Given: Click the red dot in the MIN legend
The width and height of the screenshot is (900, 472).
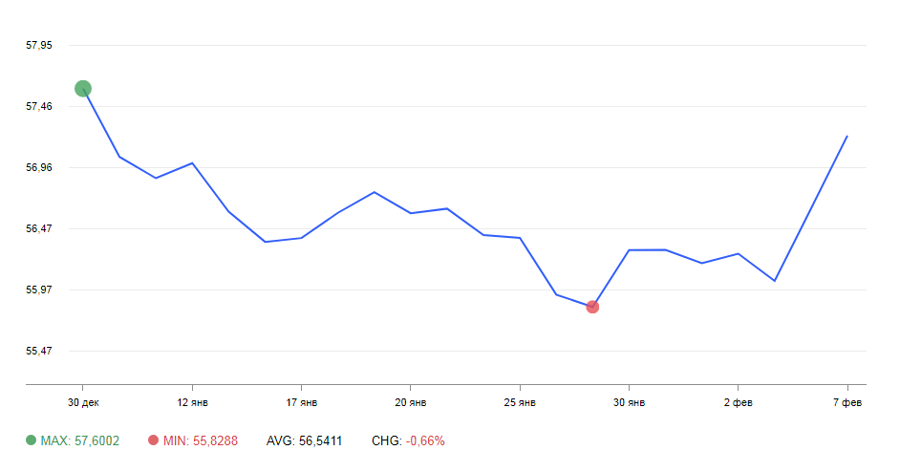Looking at the screenshot, I should point(154,440).
